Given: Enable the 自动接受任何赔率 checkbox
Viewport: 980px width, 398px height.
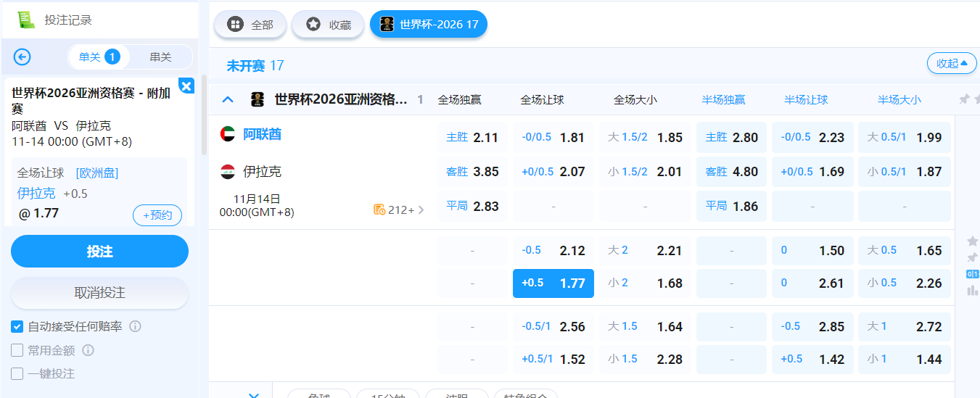Looking at the screenshot, I should point(17,327).
